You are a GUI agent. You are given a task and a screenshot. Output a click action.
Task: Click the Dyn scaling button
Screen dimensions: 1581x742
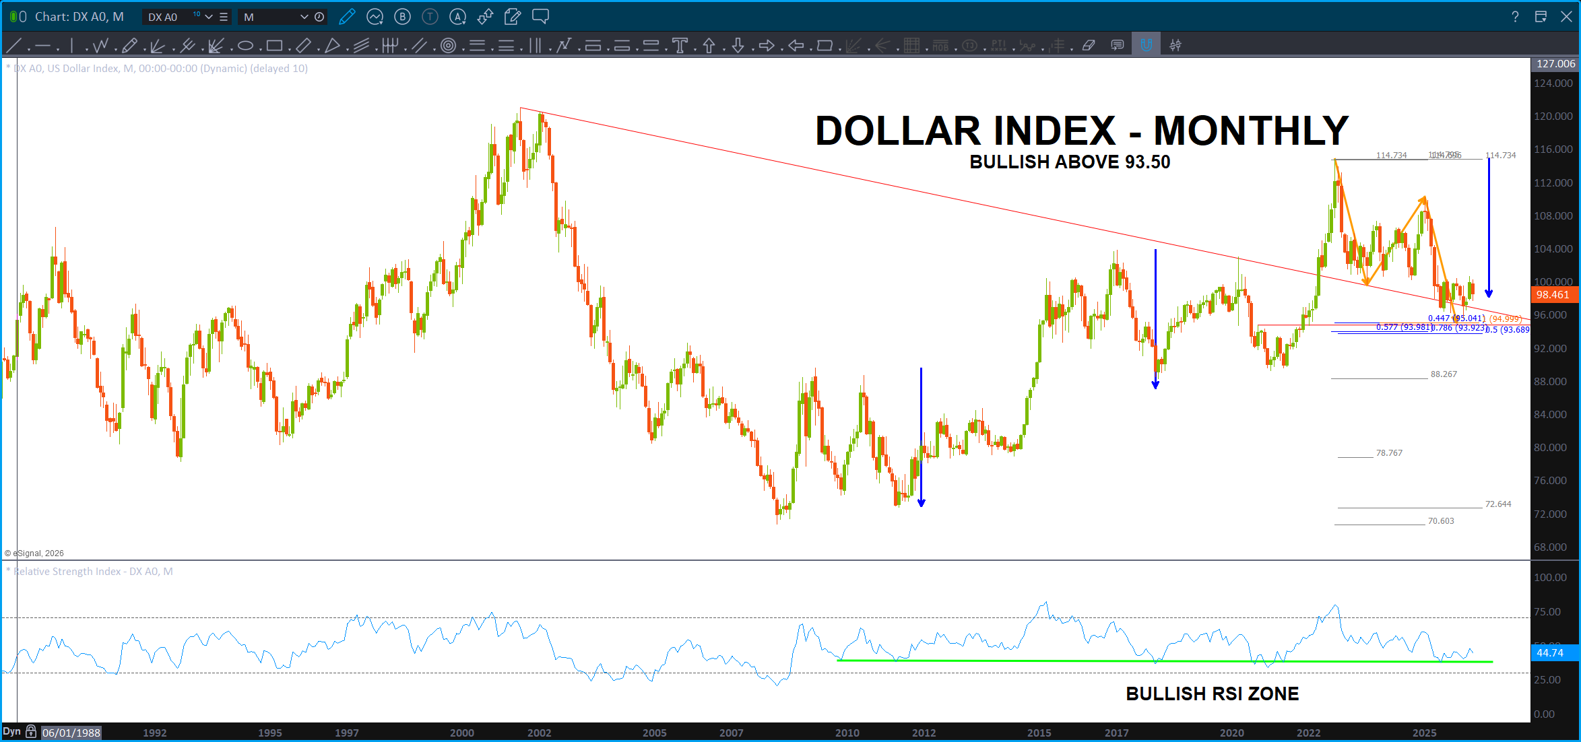point(11,732)
